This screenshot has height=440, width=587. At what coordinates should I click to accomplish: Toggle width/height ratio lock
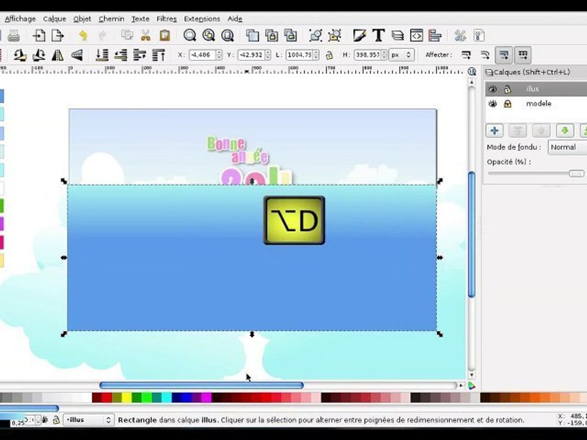[x=329, y=56]
